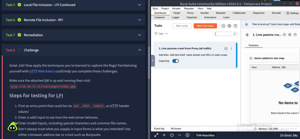Open settings gear in task details header
This screenshot has height=139, width=300.
(x=289, y=35)
